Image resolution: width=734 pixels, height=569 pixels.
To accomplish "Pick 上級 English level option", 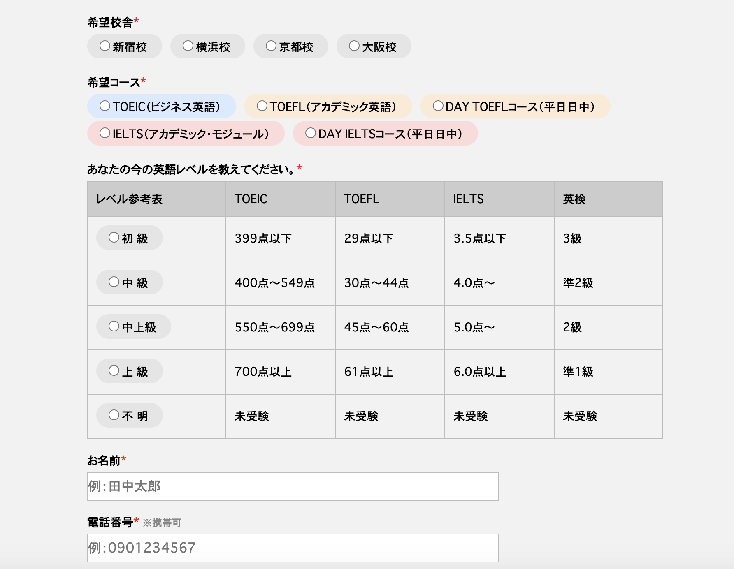I will pyautogui.click(x=114, y=371).
